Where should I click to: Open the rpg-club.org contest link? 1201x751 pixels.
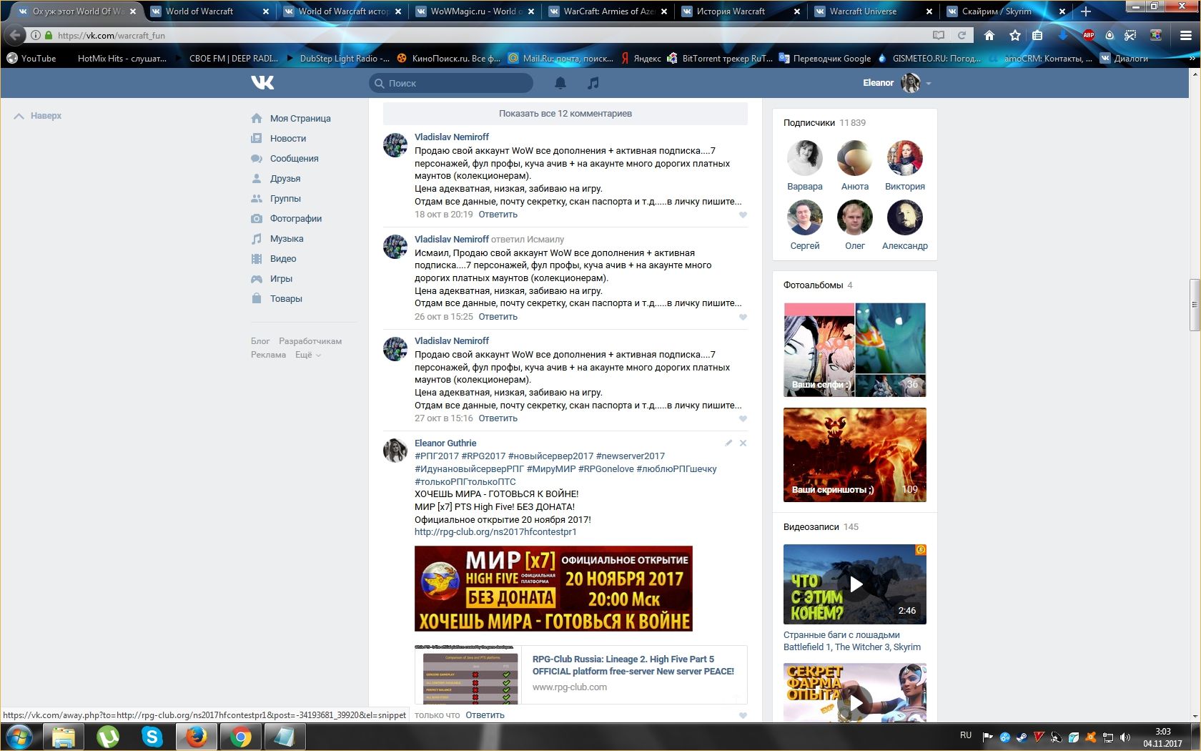click(495, 532)
